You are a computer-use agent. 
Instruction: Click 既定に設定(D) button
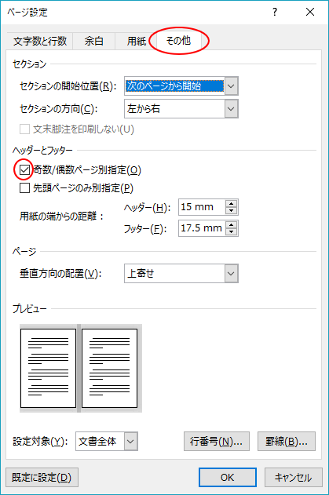pos(42,477)
